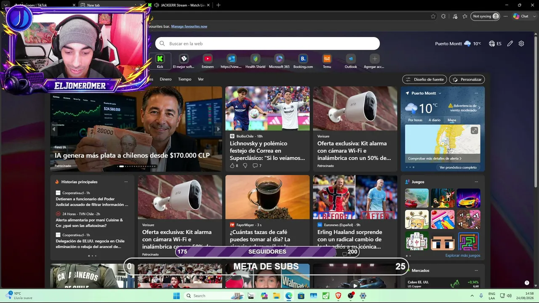This screenshot has height=303, width=539.
Task: Select the Dinero feed tab
Action: (x=165, y=79)
